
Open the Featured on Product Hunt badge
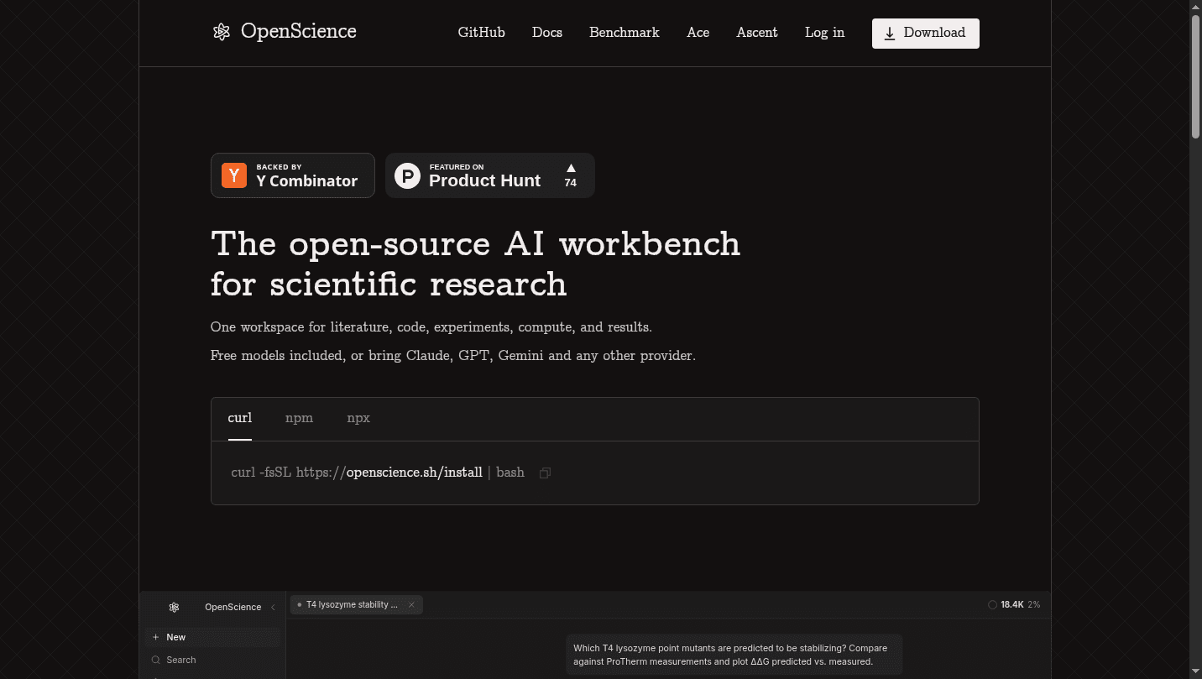pos(489,175)
